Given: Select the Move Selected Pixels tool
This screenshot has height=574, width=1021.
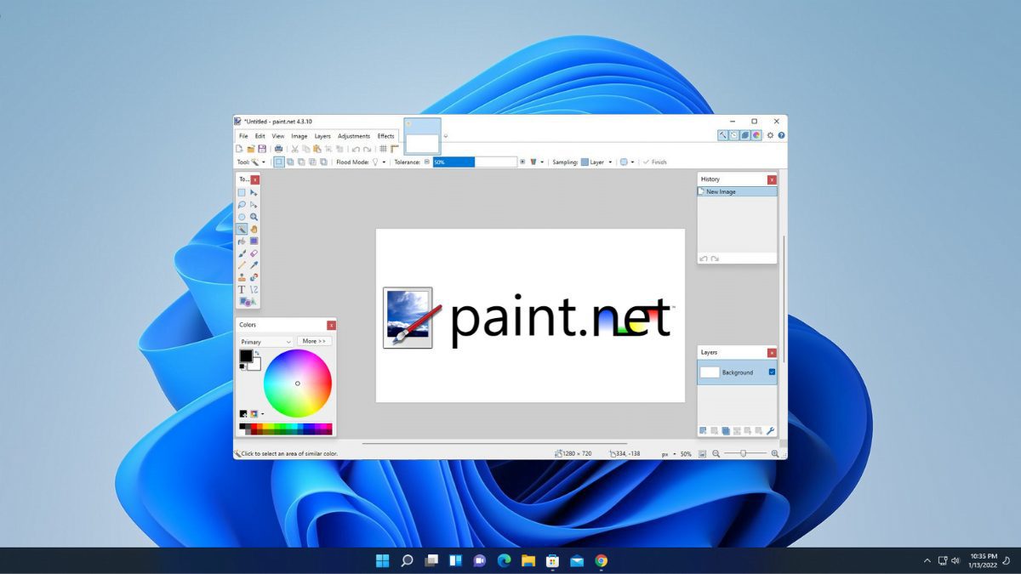Looking at the screenshot, I should pos(254,193).
